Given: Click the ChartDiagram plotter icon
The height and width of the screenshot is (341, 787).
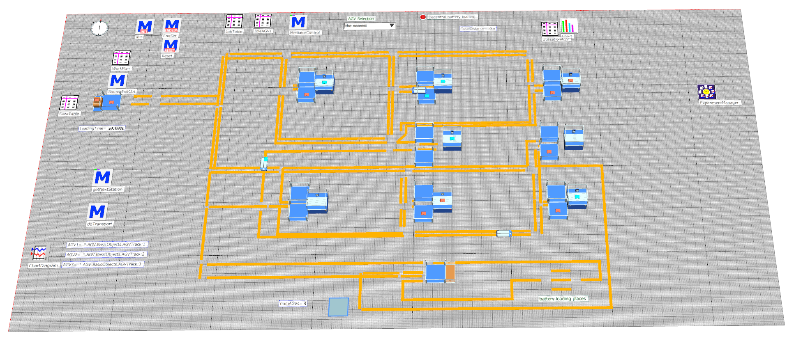Looking at the screenshot, I should point(39,253).
